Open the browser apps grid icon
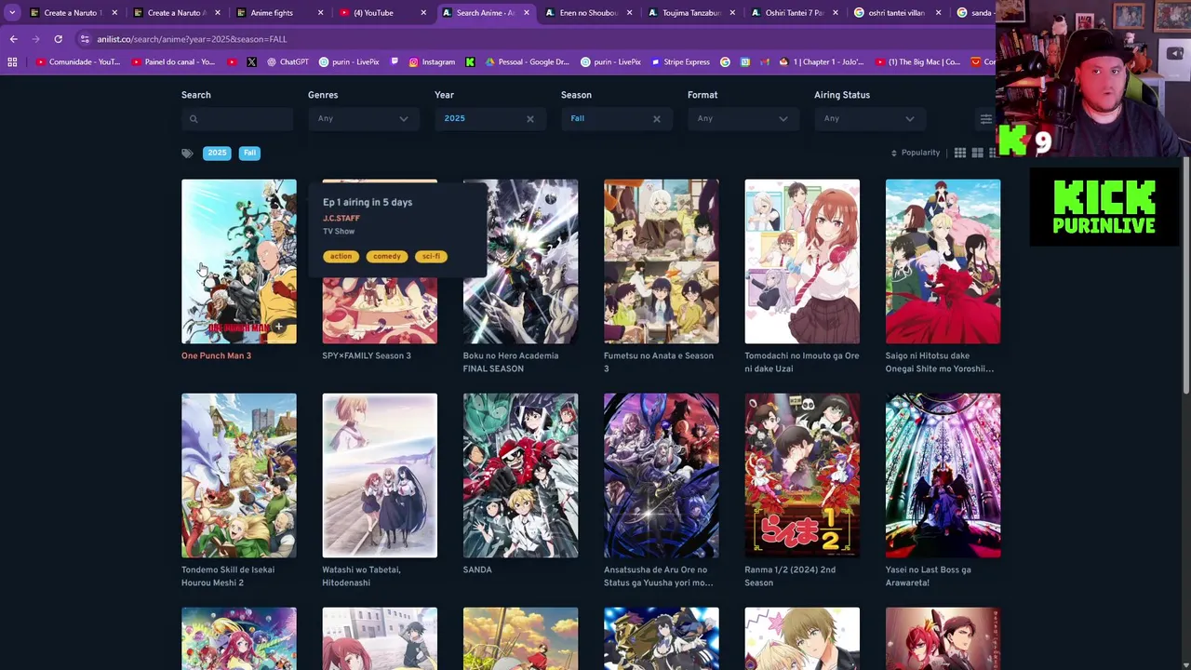 pos(12,62)
